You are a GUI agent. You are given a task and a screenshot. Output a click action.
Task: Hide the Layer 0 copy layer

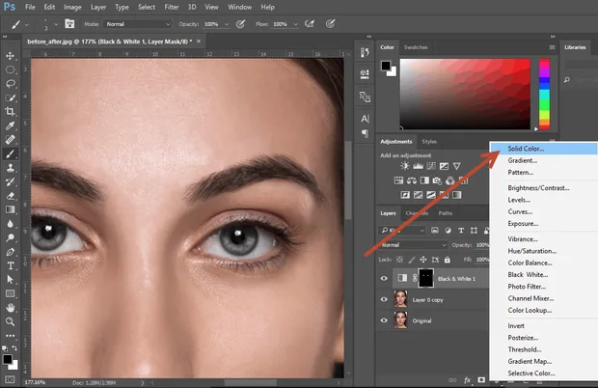384,299
